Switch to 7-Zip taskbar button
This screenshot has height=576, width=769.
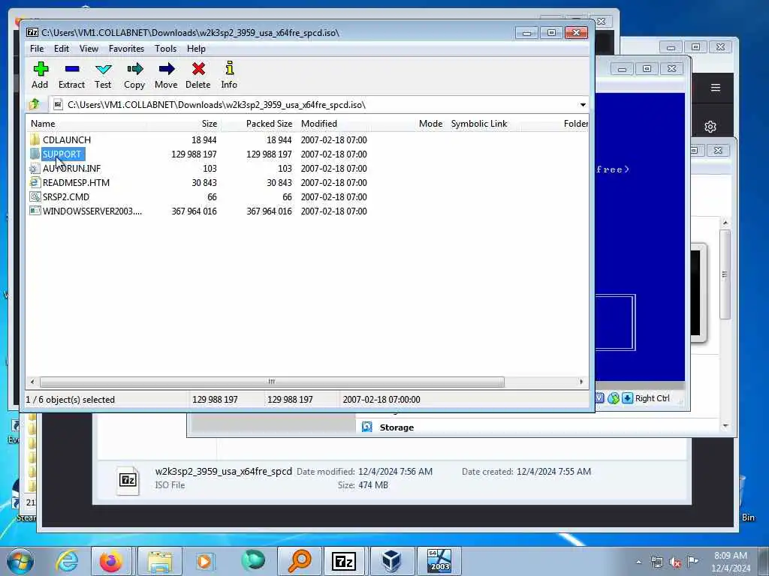click(344, 561)
